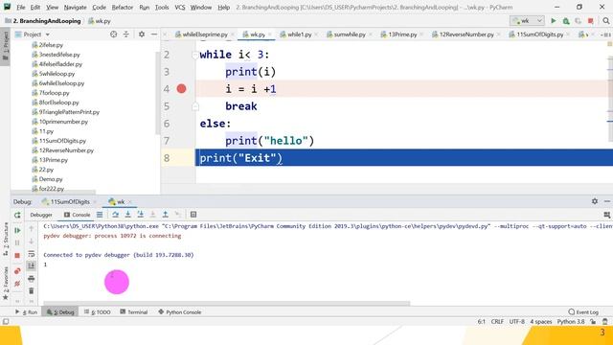Select the Console tab
The width and height of the screenshot is (613, 345).
(x=78, y=215)
